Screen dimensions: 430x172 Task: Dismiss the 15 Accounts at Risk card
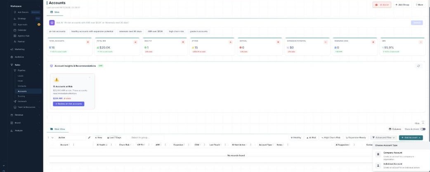pyautogui.click(x=90, y=77)
